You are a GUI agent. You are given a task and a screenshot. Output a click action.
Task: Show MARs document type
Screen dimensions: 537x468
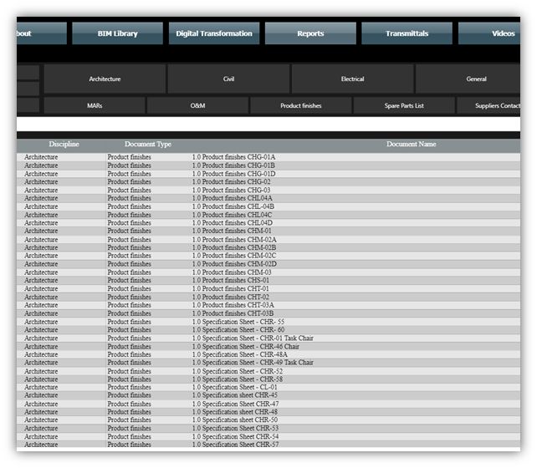coord(95,106)
